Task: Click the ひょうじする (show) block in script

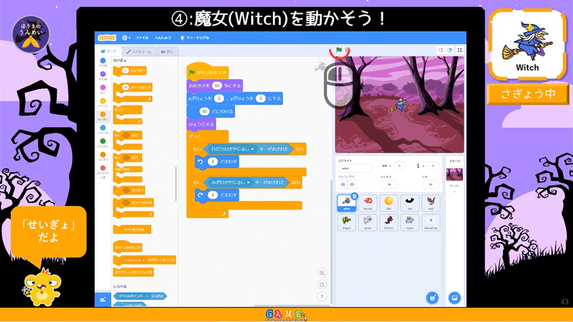Action: pyautogui.click(x=201, y=124)
